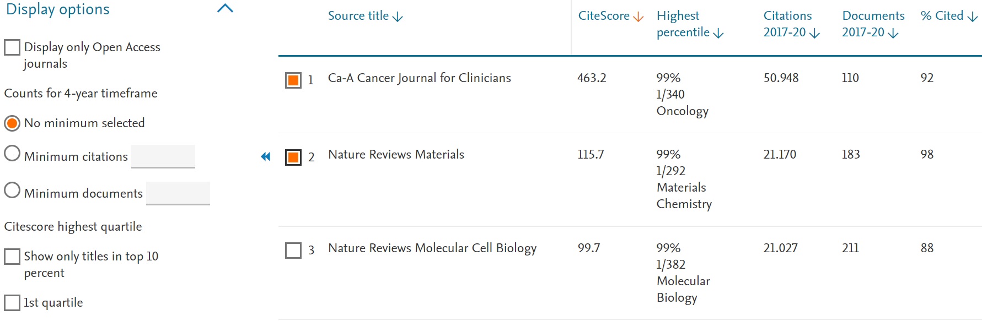The height and width of the screenshot is (321, 982).
Task: Choose the Minimum citations radio option
Action: pyautogui.click(x=12, y=154)
